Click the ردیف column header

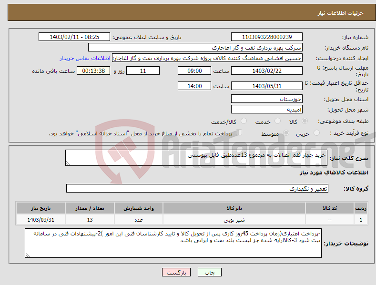[361, 208]
